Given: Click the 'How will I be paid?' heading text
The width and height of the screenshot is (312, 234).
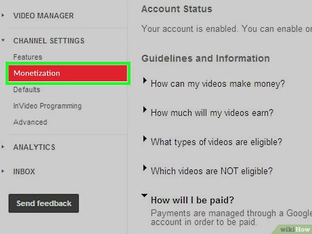Looking at the screenshot, I should coord(192,200).
